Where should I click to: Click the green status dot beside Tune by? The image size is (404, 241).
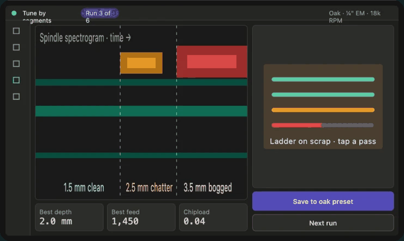click(14, 13)
